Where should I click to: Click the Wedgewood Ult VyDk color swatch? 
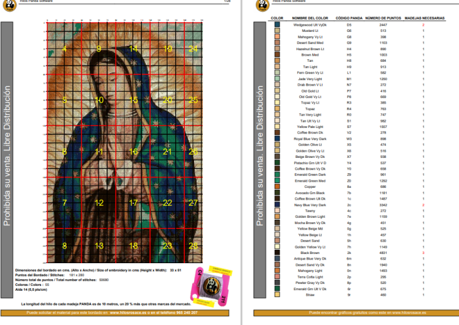pyautogui.click(x=277, y=25)
